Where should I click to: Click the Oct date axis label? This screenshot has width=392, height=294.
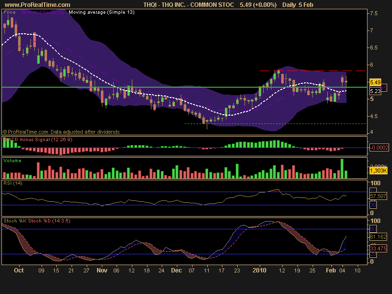click(x=19, y=270)
